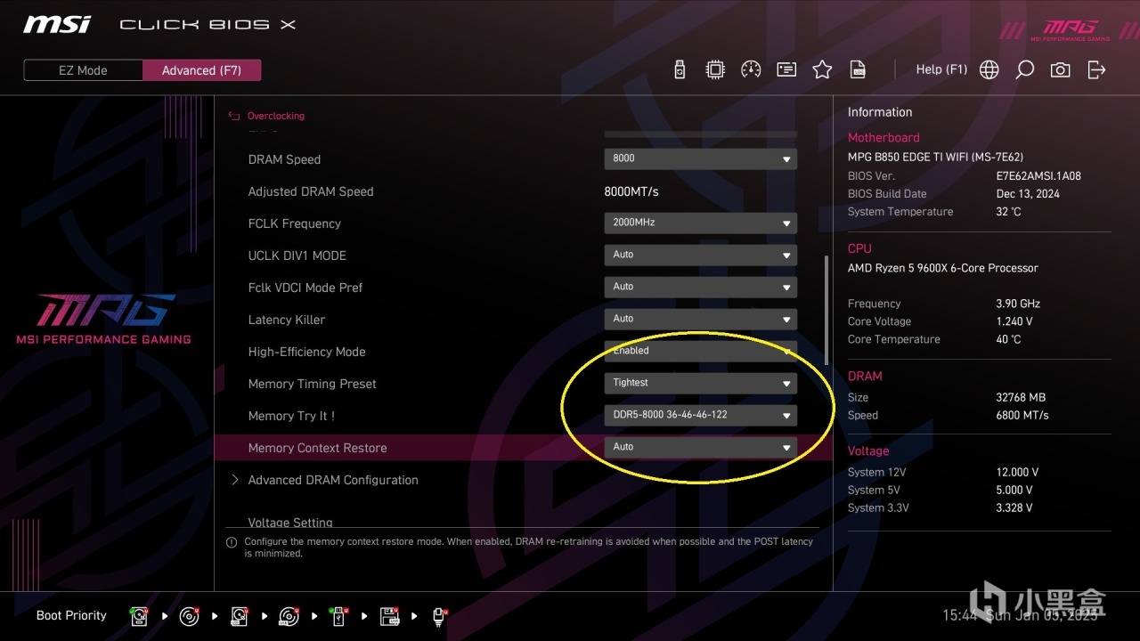Open the Voltage Setting entry
This screenshot has height=641, width=1140.
pos(290,522)
